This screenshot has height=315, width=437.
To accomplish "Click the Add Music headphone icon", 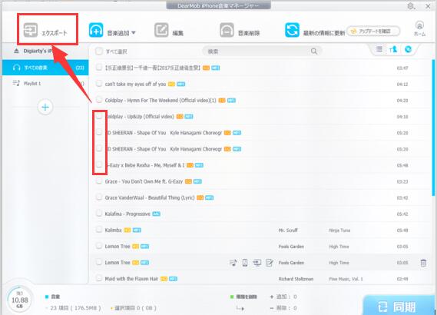I will 96,30.
